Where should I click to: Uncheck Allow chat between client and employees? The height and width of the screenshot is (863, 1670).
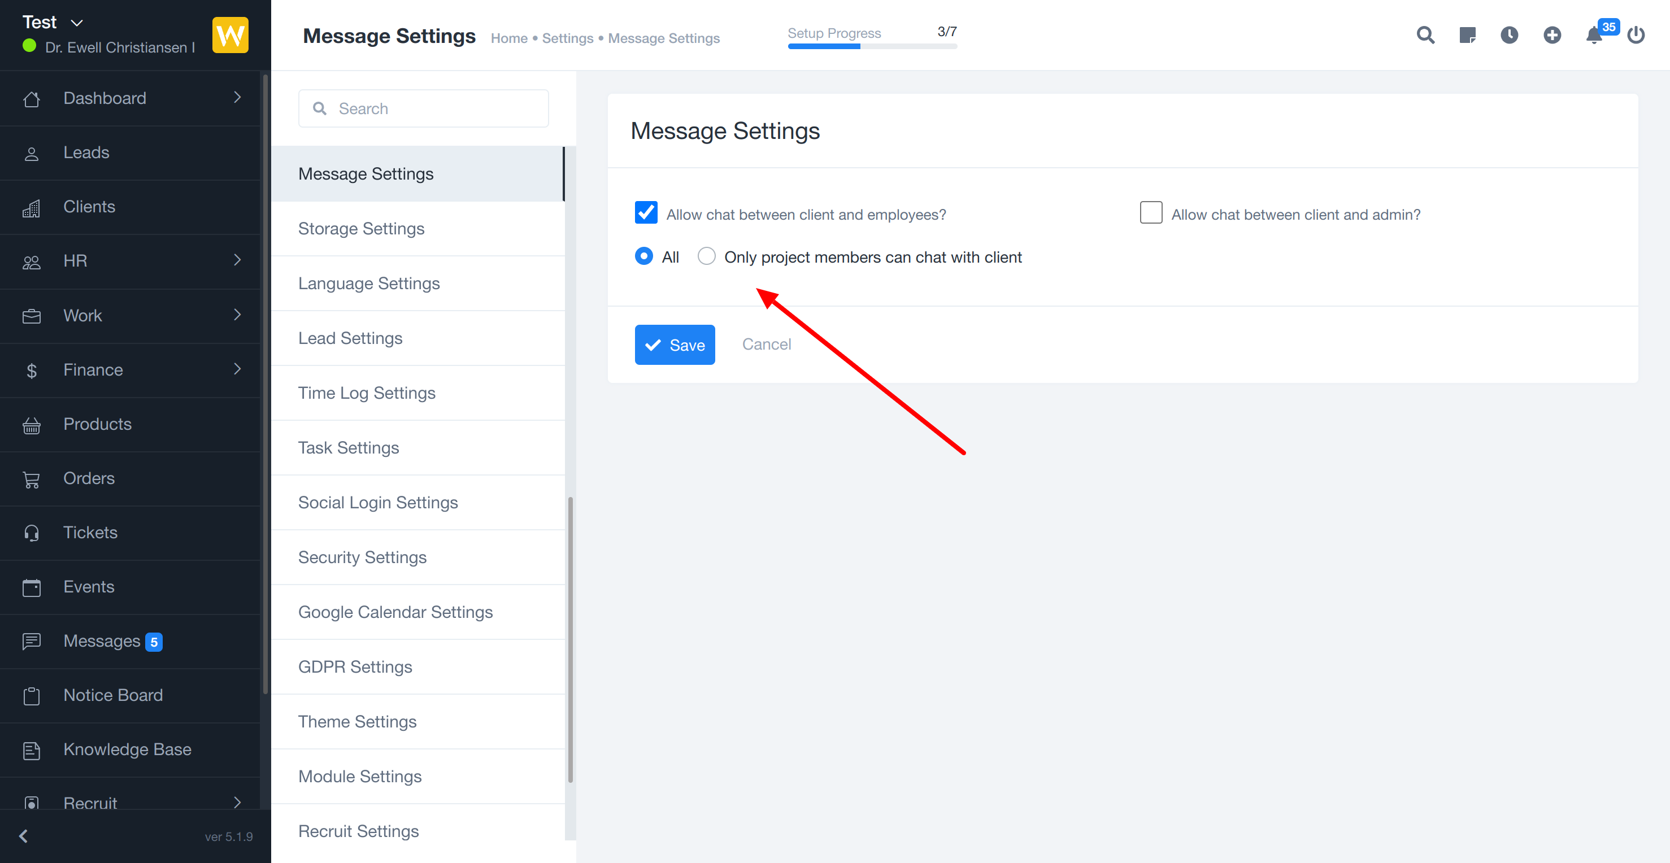tap(646, 213)
